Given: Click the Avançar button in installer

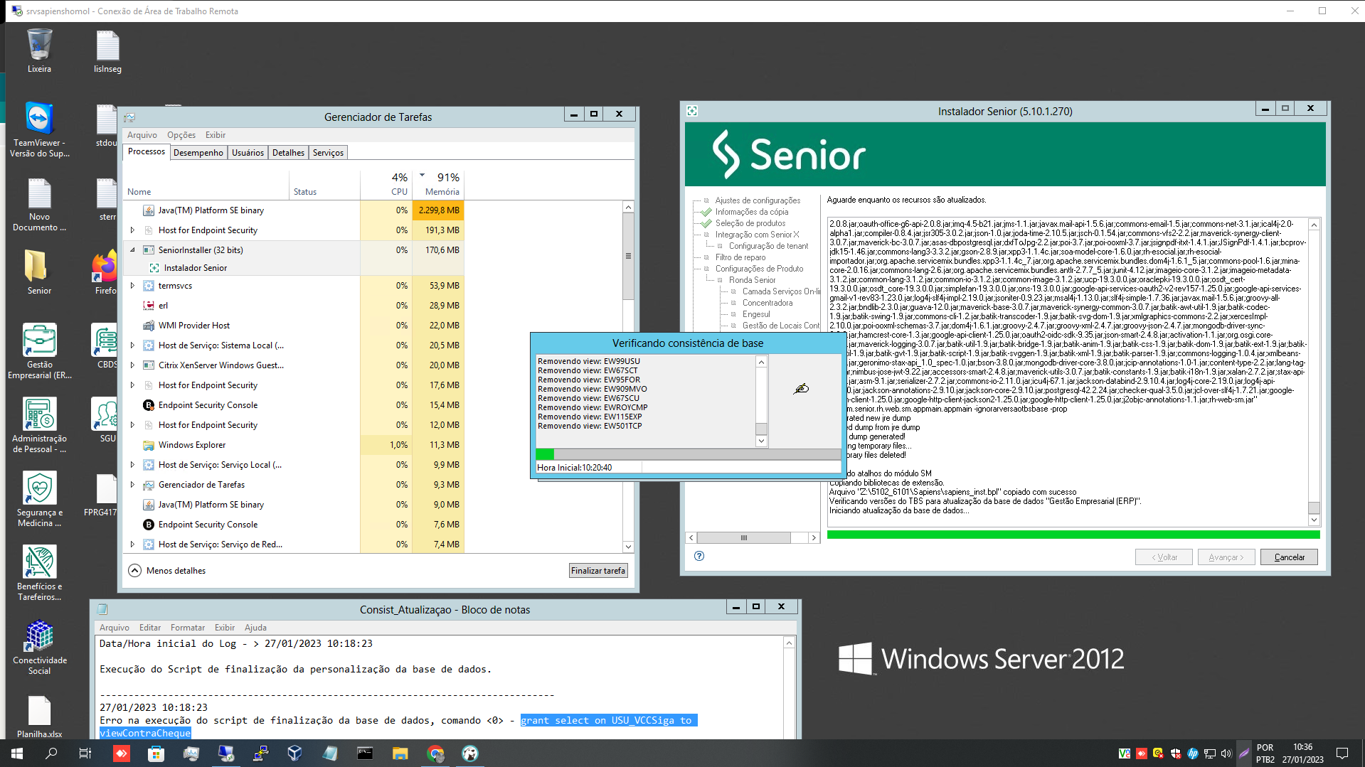Looking at the screenshot, I should [1226, 557].
